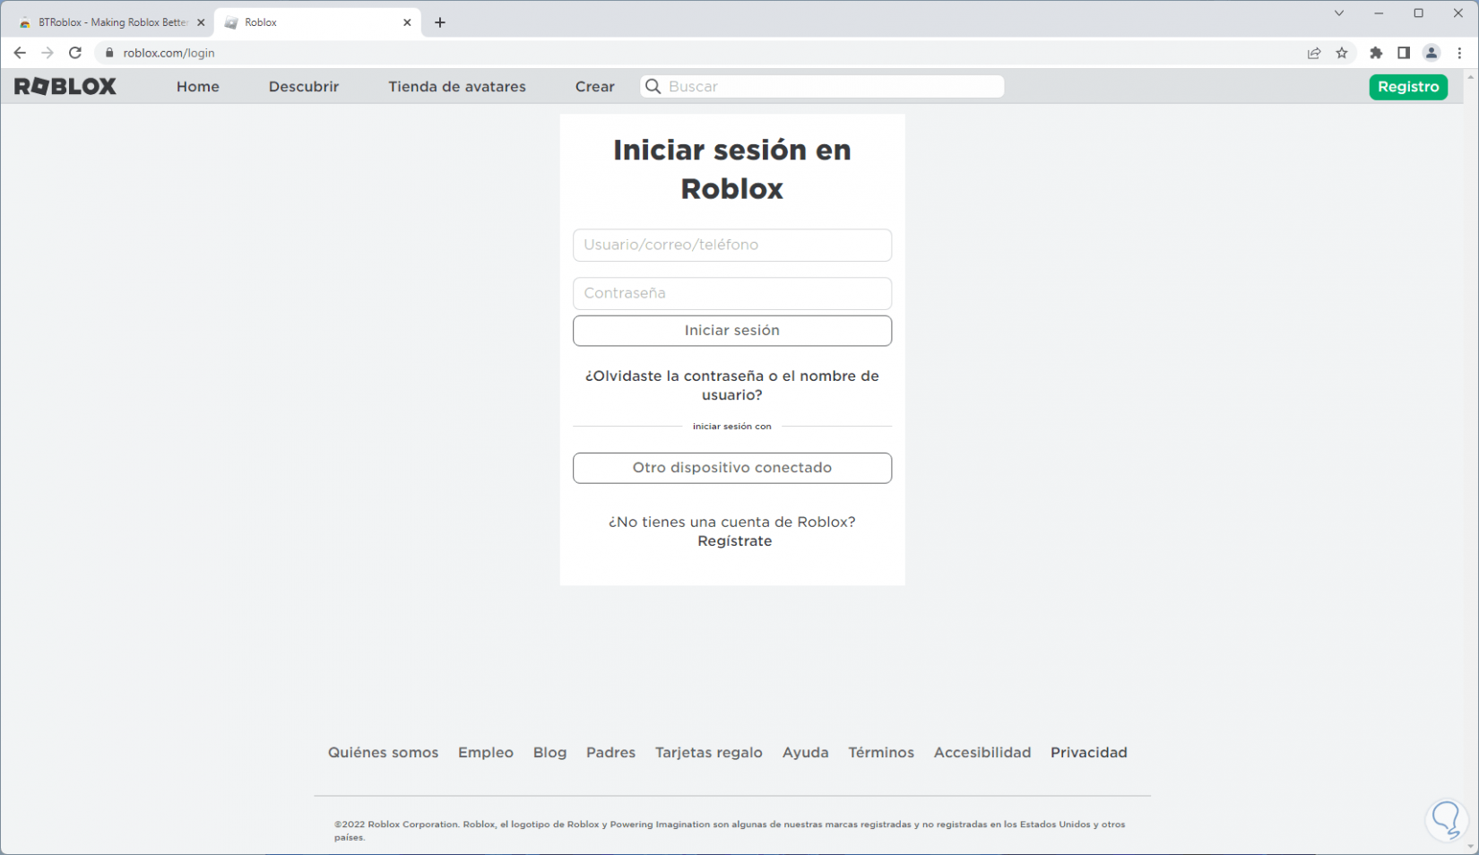This screenshot has width=1479, height=855.
Task: Click the search magnifier icon
Action: click(x=653, y=86)
